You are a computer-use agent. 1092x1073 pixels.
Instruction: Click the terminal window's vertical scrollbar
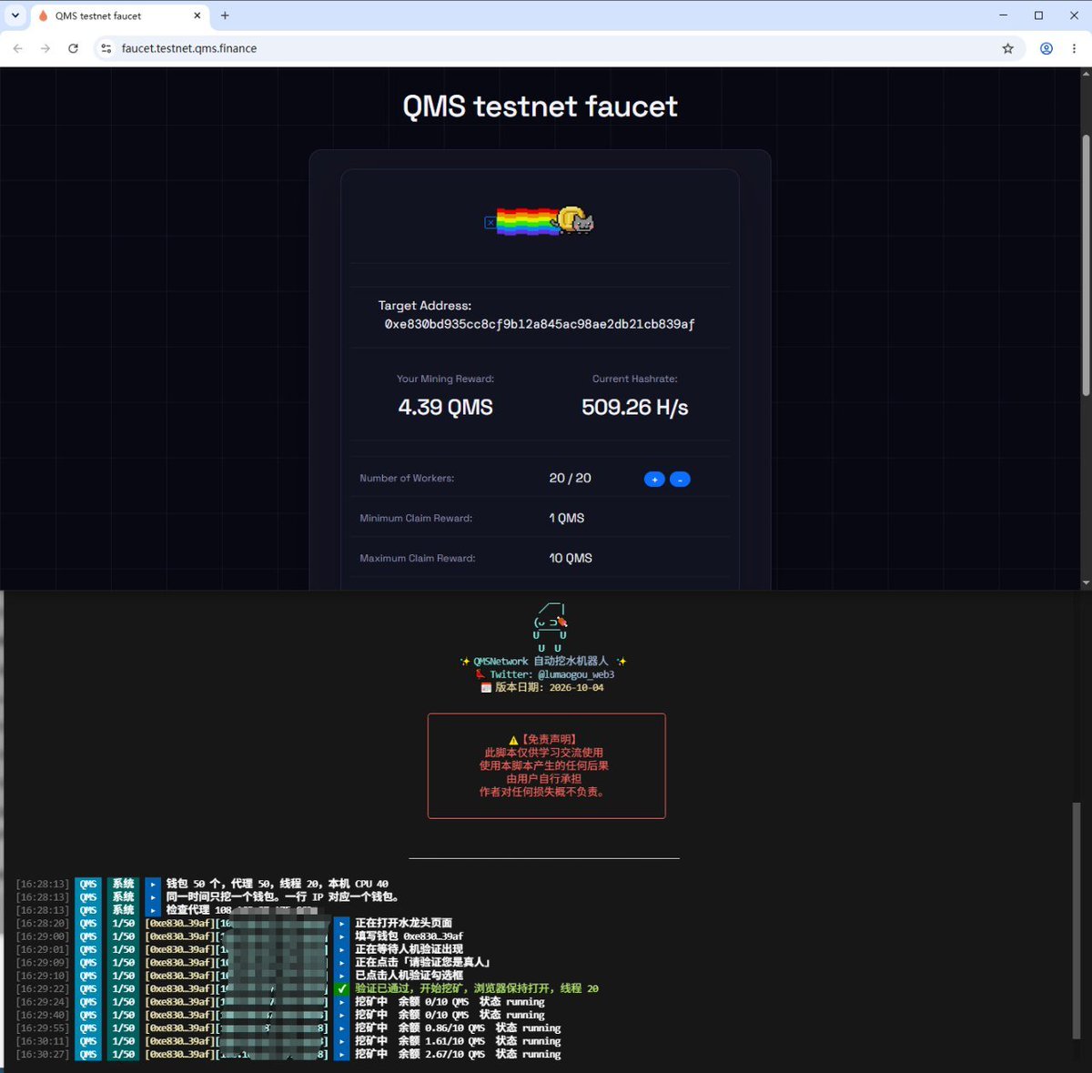coord(1077,921)
